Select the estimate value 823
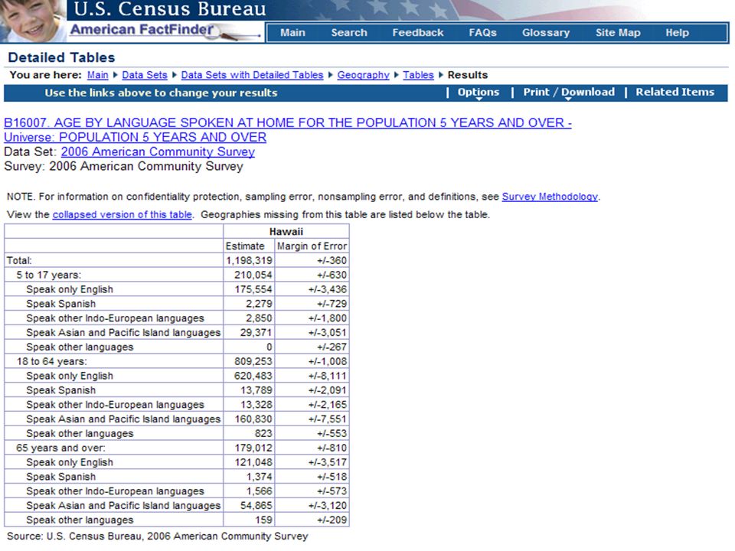Screen dimensions: 735x551 [263, 433]
